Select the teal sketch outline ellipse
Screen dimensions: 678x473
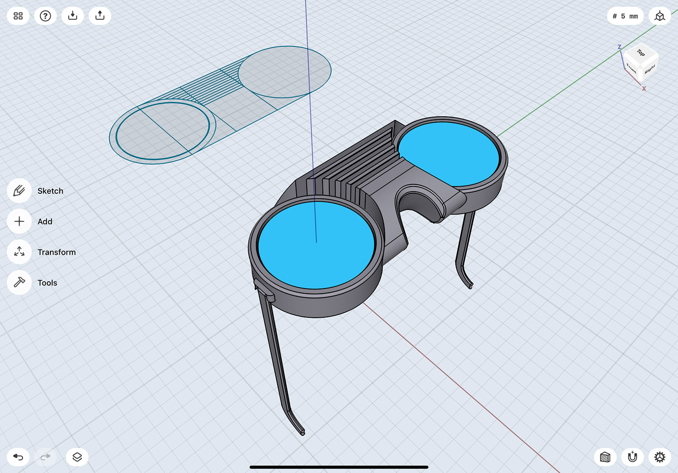pyautogui.click(x=163, y=130)
